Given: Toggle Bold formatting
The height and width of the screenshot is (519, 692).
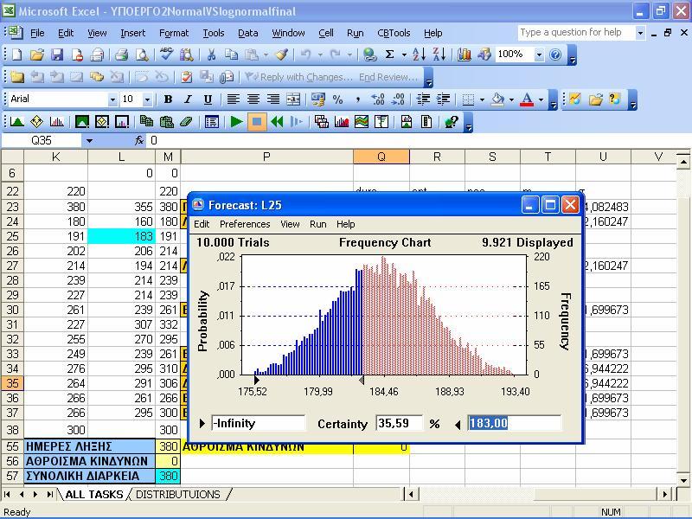Looking at the screenshot, I should pyautogui.click(x=168, y=99).
